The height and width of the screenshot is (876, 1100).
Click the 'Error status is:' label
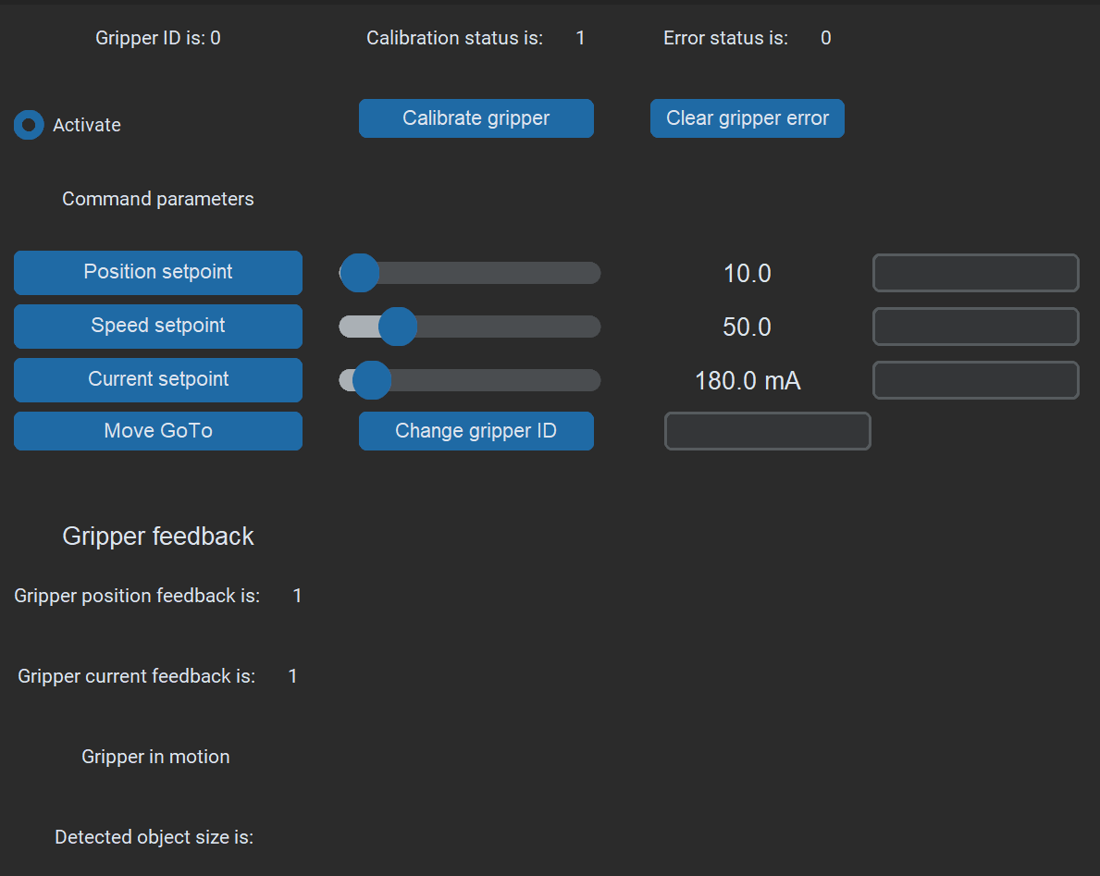[x=725, y=38]
